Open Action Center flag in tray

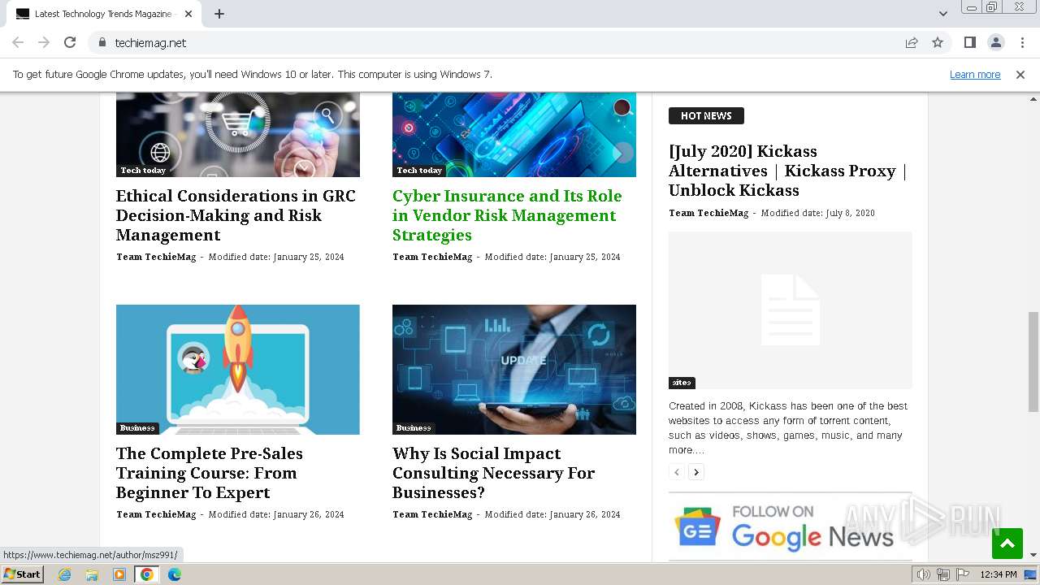(963, 574)
